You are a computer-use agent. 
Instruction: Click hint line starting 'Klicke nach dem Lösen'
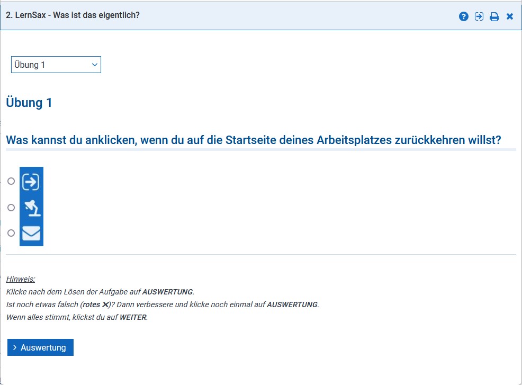[x=100, y=292]
